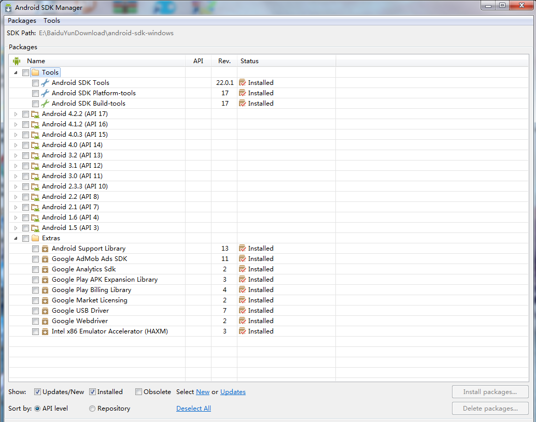The image size is (536, 422).
Task: Click the Android 3.2 (API 13) folder icon
Action: click(x=35, y=155)
